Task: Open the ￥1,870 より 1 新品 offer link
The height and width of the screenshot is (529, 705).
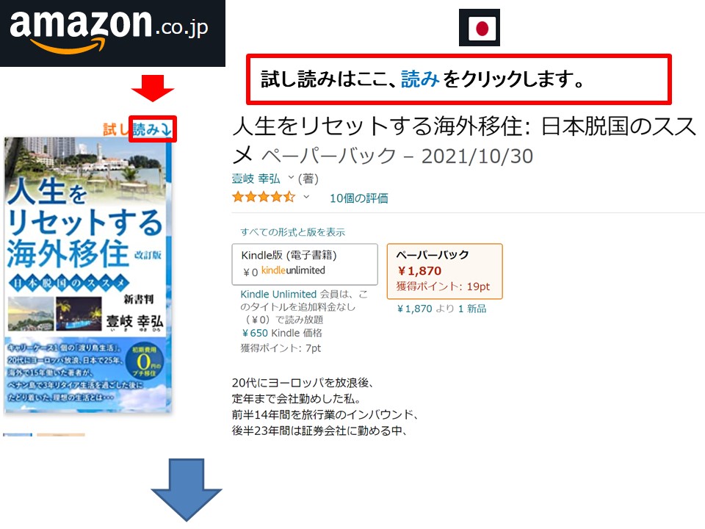Action: pos(441,309)
